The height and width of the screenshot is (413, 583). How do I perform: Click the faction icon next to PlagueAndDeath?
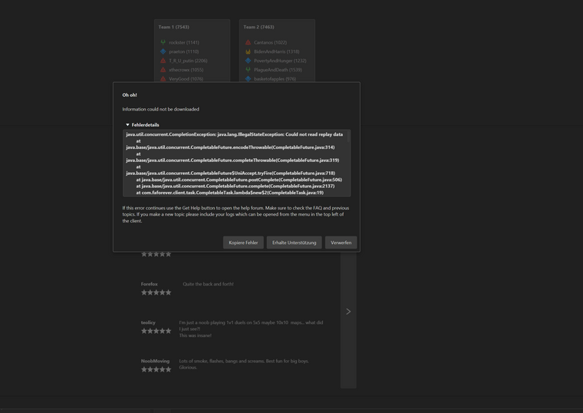point(248,70)
